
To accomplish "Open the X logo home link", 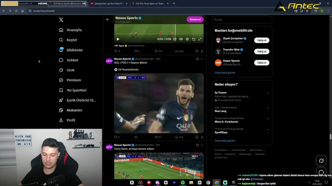I will pyautogui.click(x=61, y=20).
